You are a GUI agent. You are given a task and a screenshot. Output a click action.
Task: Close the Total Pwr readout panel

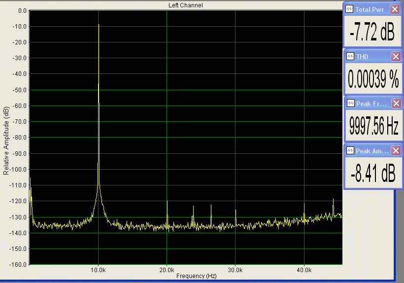[x=395, y=9]
